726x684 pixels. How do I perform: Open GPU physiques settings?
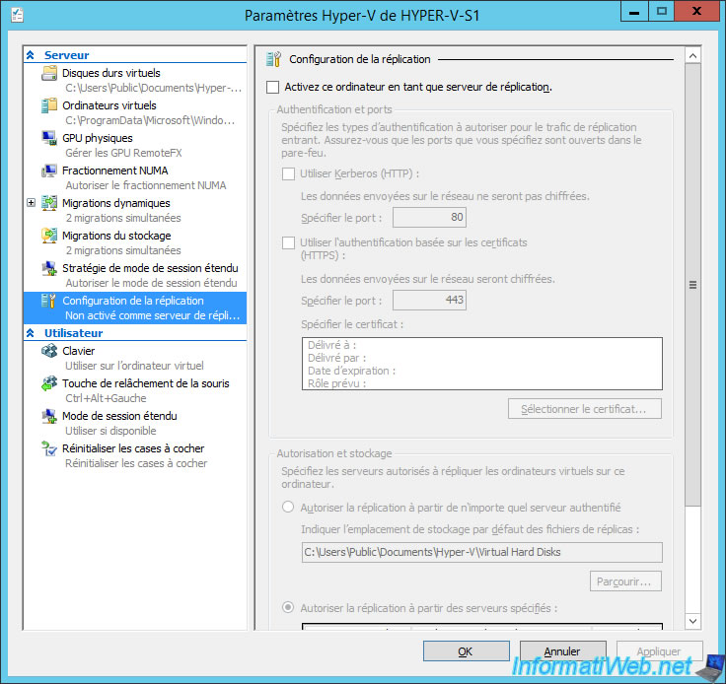135,145
